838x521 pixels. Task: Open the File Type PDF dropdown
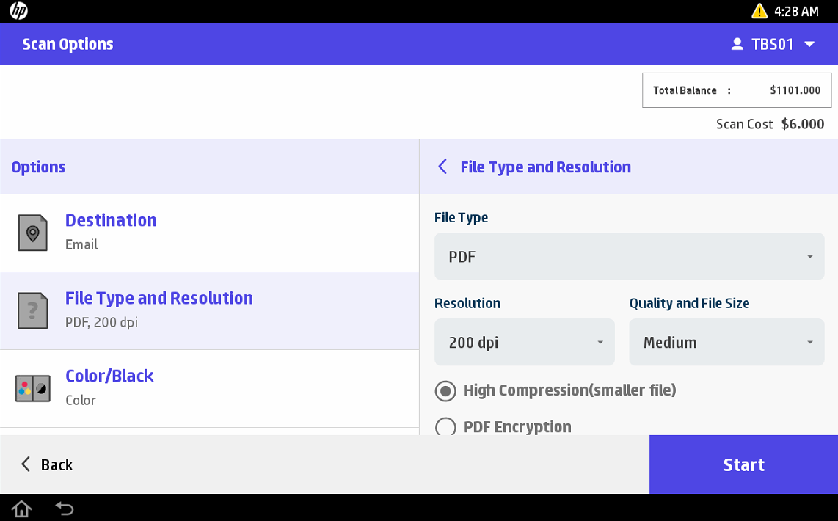coord(629,257)
